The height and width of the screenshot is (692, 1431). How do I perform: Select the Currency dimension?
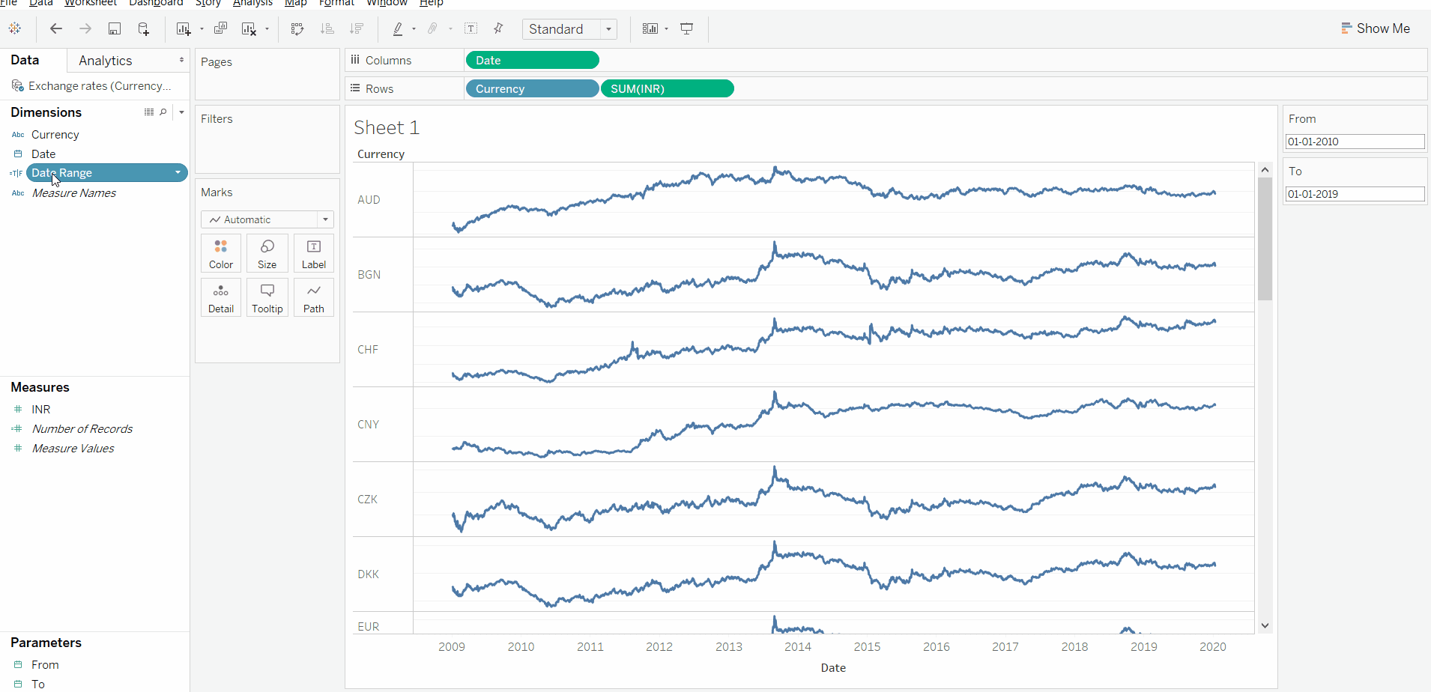pyautogui.click(x=55, y=135)
